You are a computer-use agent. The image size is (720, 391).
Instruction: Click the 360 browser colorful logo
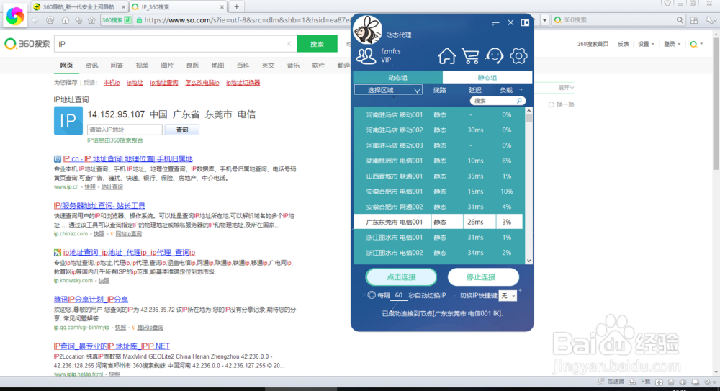(14, 16)
